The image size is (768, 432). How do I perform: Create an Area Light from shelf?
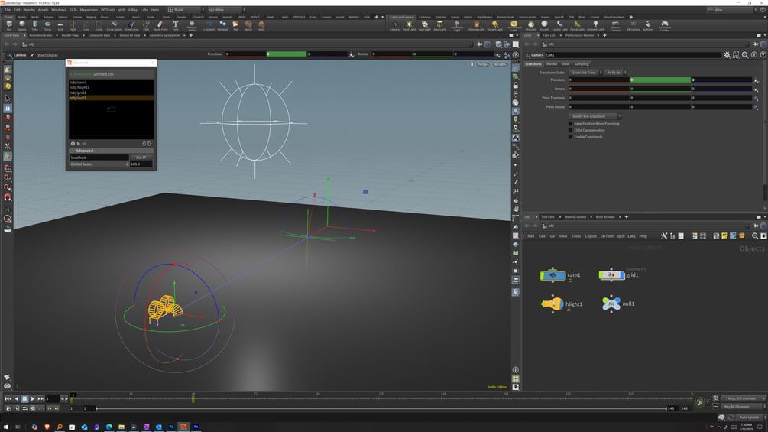pos(439,25)
